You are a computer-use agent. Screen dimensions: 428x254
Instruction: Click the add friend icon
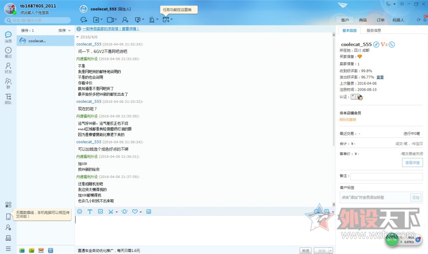[x=125, y=20]
